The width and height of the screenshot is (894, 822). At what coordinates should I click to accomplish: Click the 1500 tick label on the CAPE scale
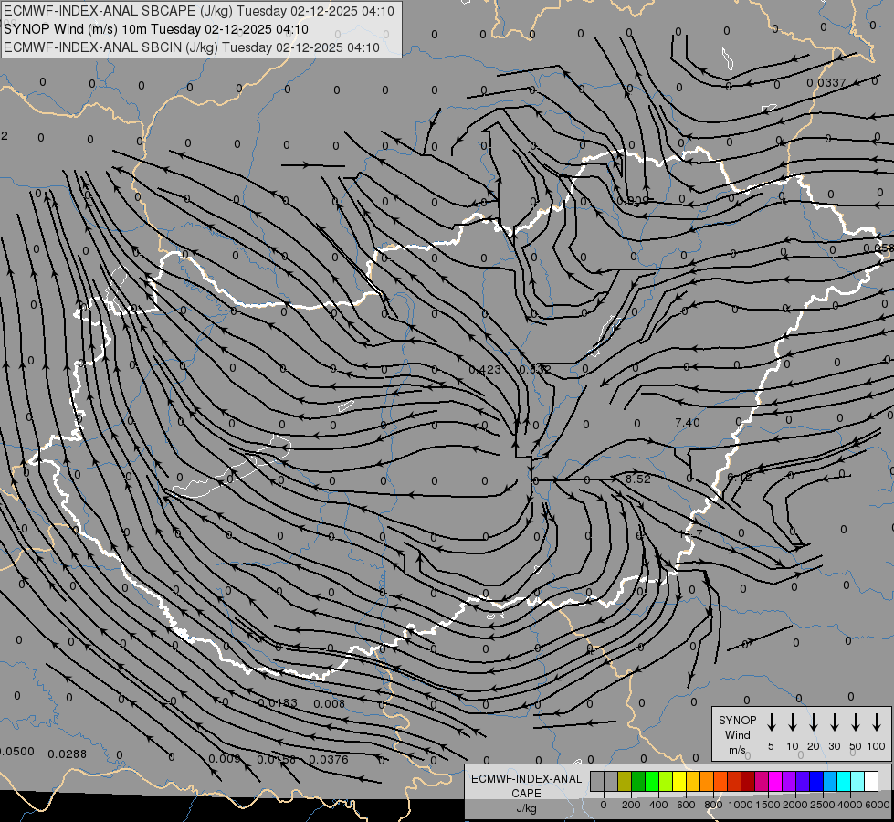tap(768, 805)
